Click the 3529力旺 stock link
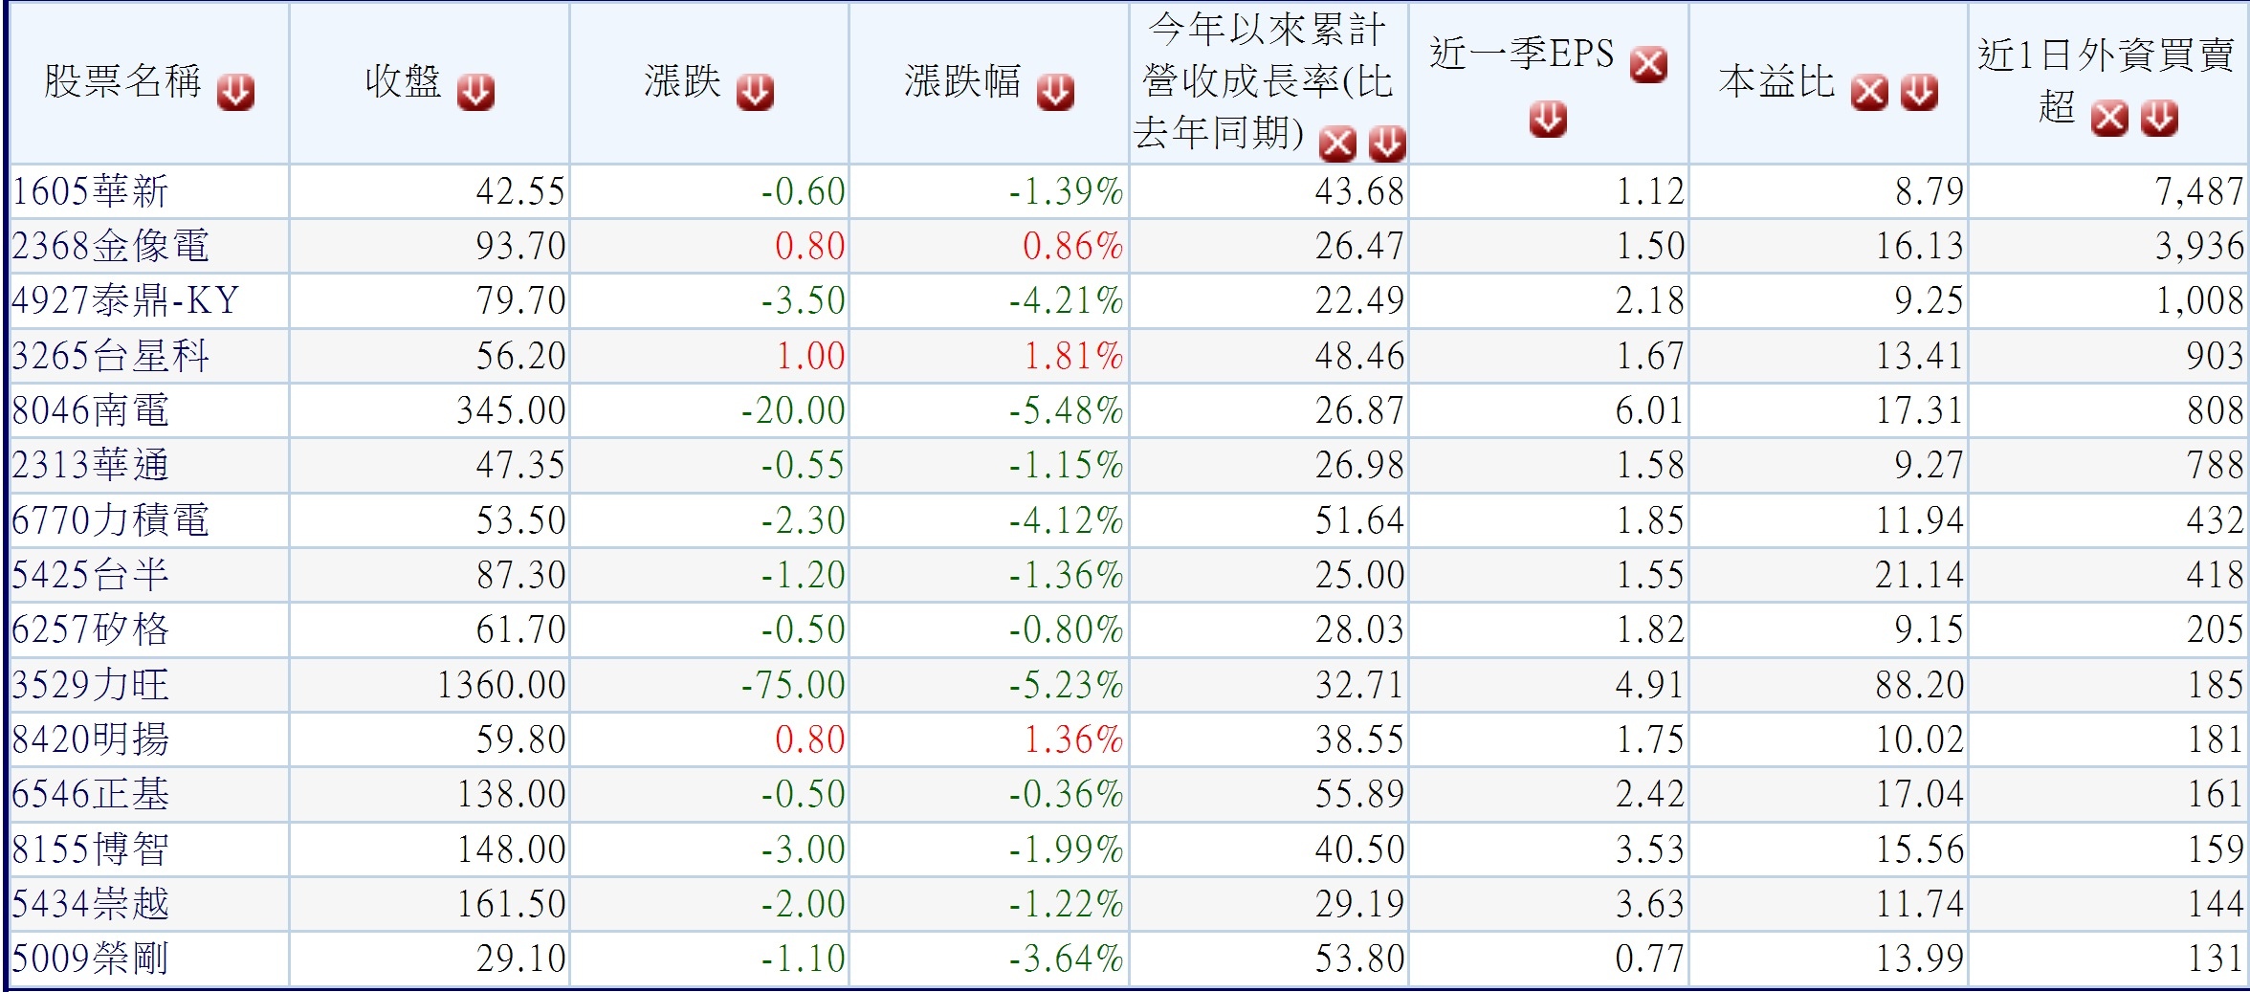The height and width of the screenshot is (992, 2250). tap(90, 685)
